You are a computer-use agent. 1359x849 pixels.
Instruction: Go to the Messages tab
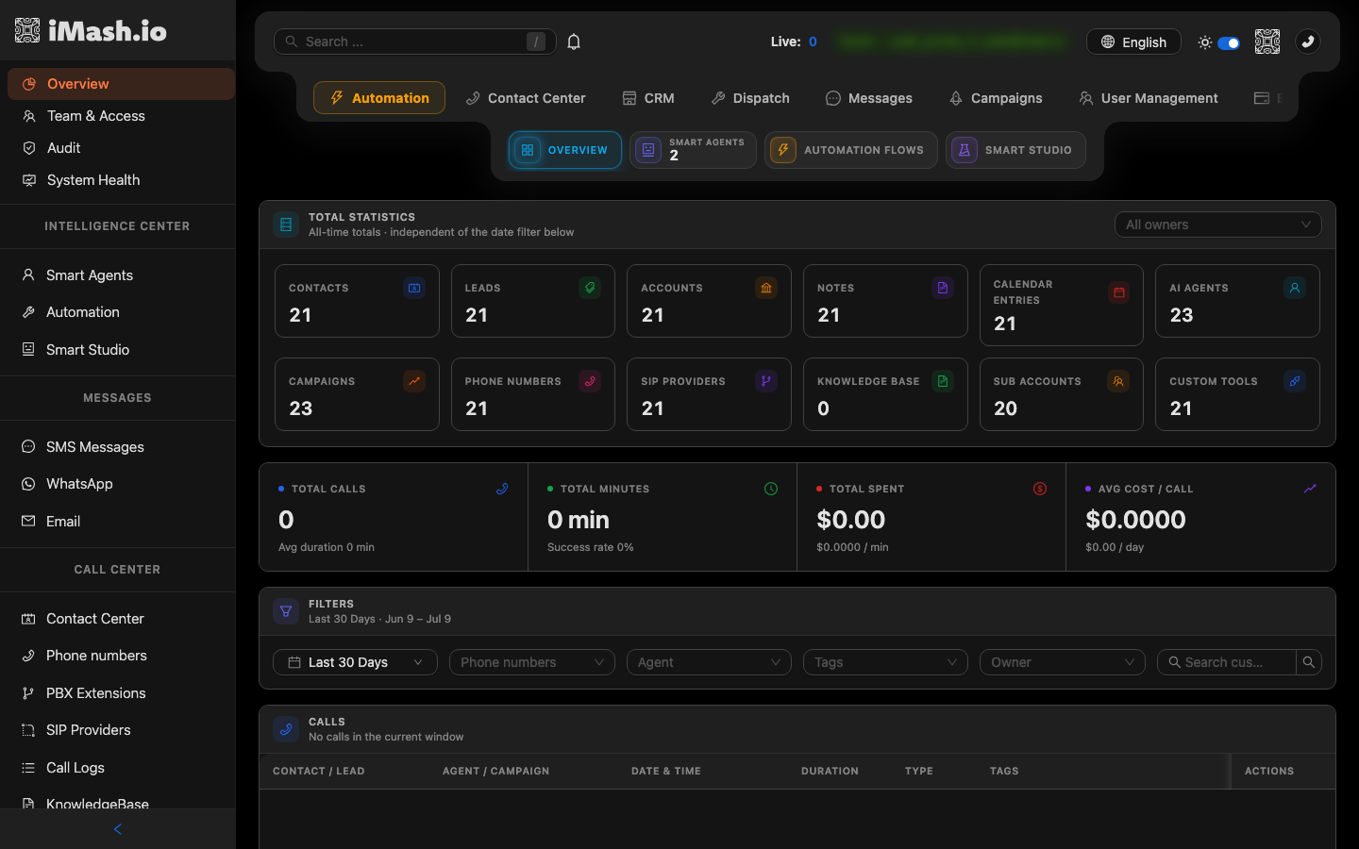click(869, 98)
